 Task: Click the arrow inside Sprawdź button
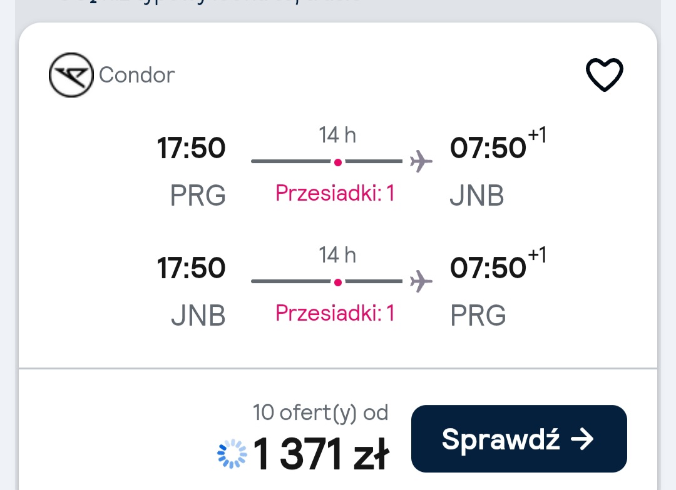tap(582, 439)
